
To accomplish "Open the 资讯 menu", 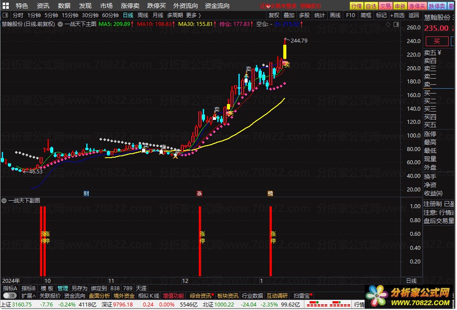I will pos(43,6).
